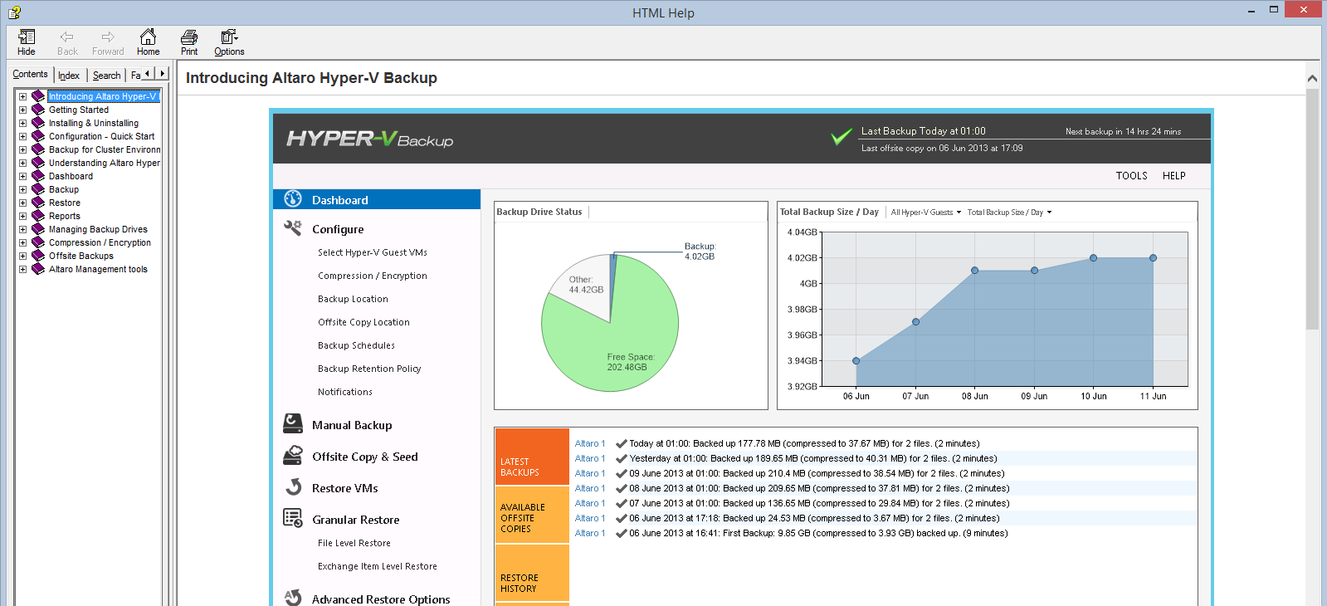This screenshot has height=606, width=1327.
Task: Expand the Installing & Uninstalling node
Action: click(23, 123)
